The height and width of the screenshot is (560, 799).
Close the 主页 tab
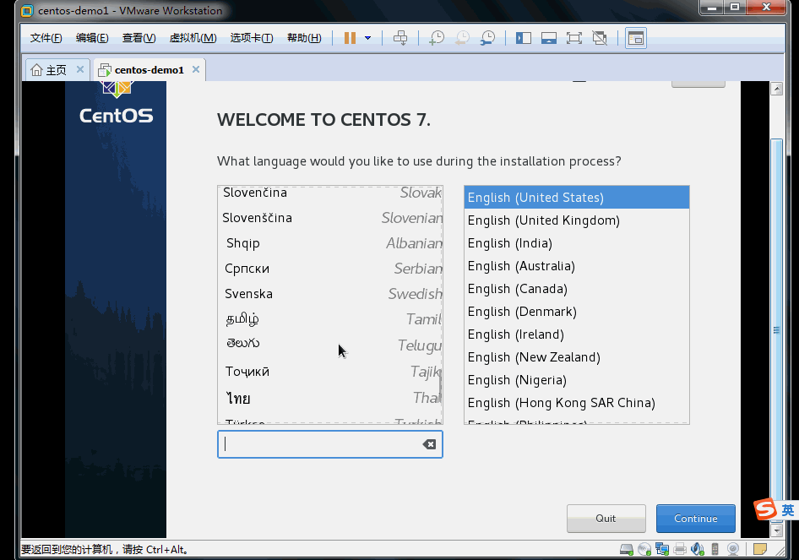(80, 69)
